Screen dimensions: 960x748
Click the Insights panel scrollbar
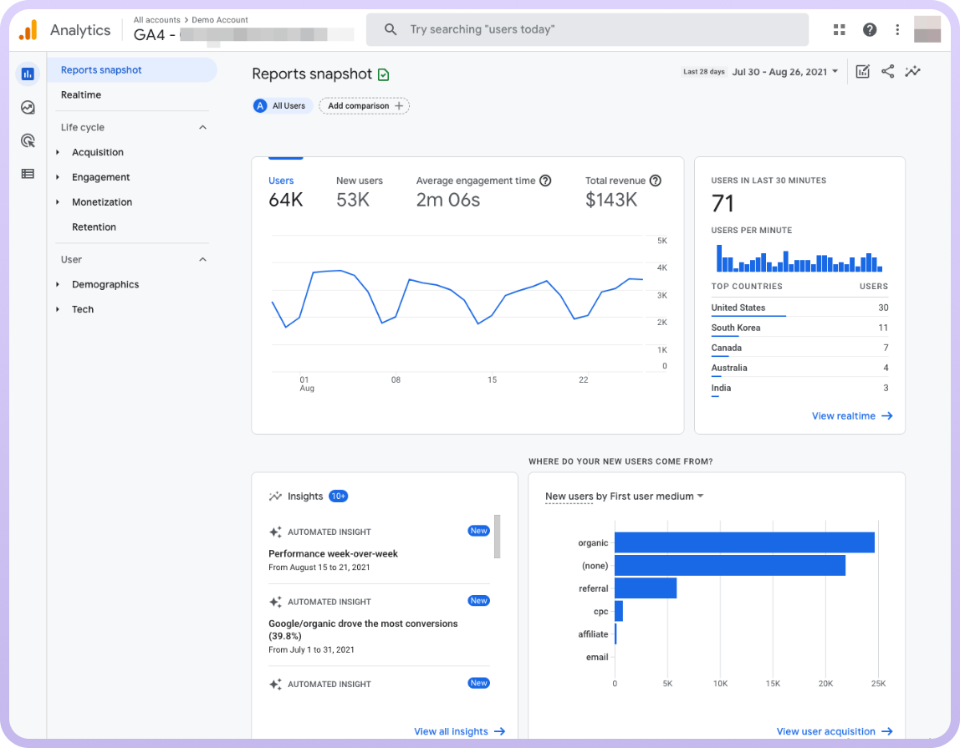(x=498, y=537)
